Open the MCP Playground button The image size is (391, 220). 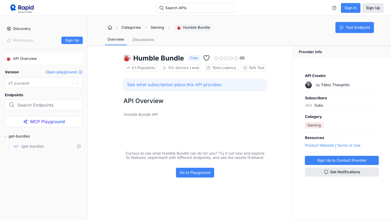pyautogui.click(x=44, y=122)
